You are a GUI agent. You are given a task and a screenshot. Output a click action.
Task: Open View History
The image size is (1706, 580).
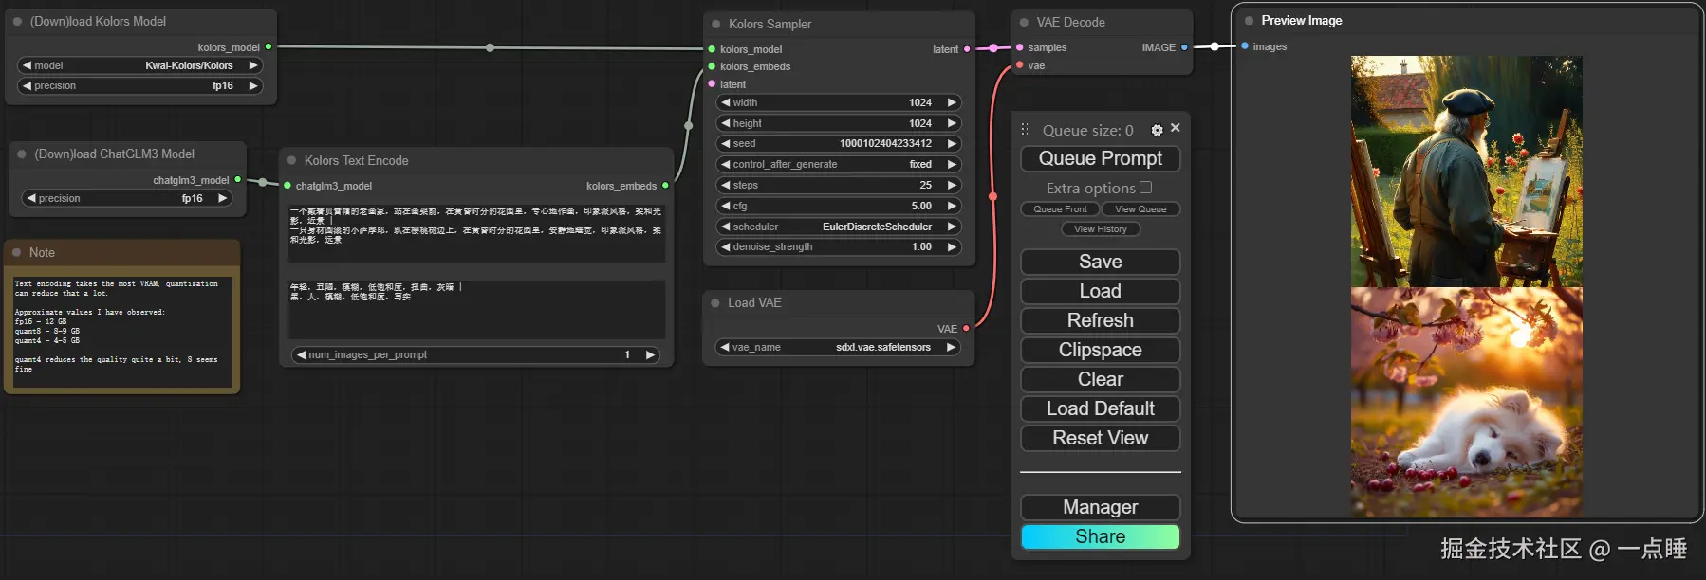(1101, 228)
